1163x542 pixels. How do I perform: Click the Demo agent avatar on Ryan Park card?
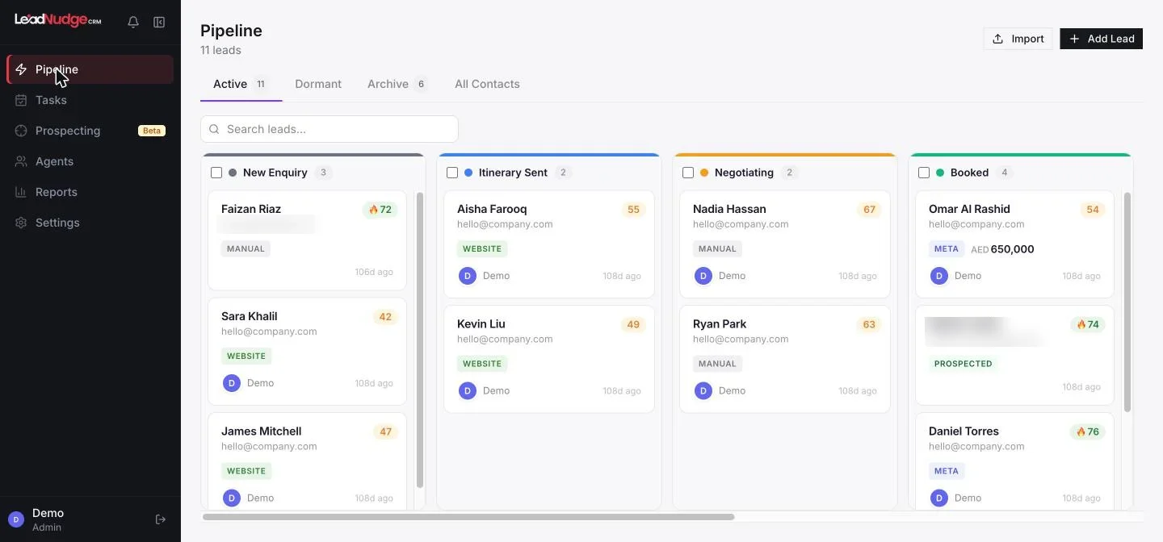point(703,391)
